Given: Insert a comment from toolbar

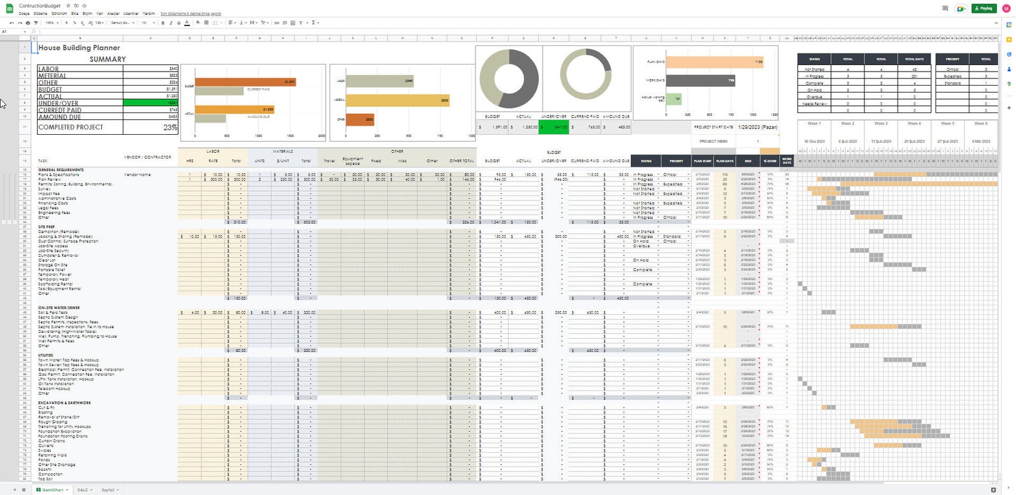Looking at the screenshot, I should (x=285, y=23).
